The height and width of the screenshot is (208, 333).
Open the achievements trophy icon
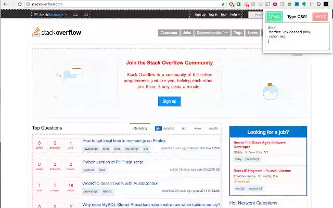[x=86, y=15]
